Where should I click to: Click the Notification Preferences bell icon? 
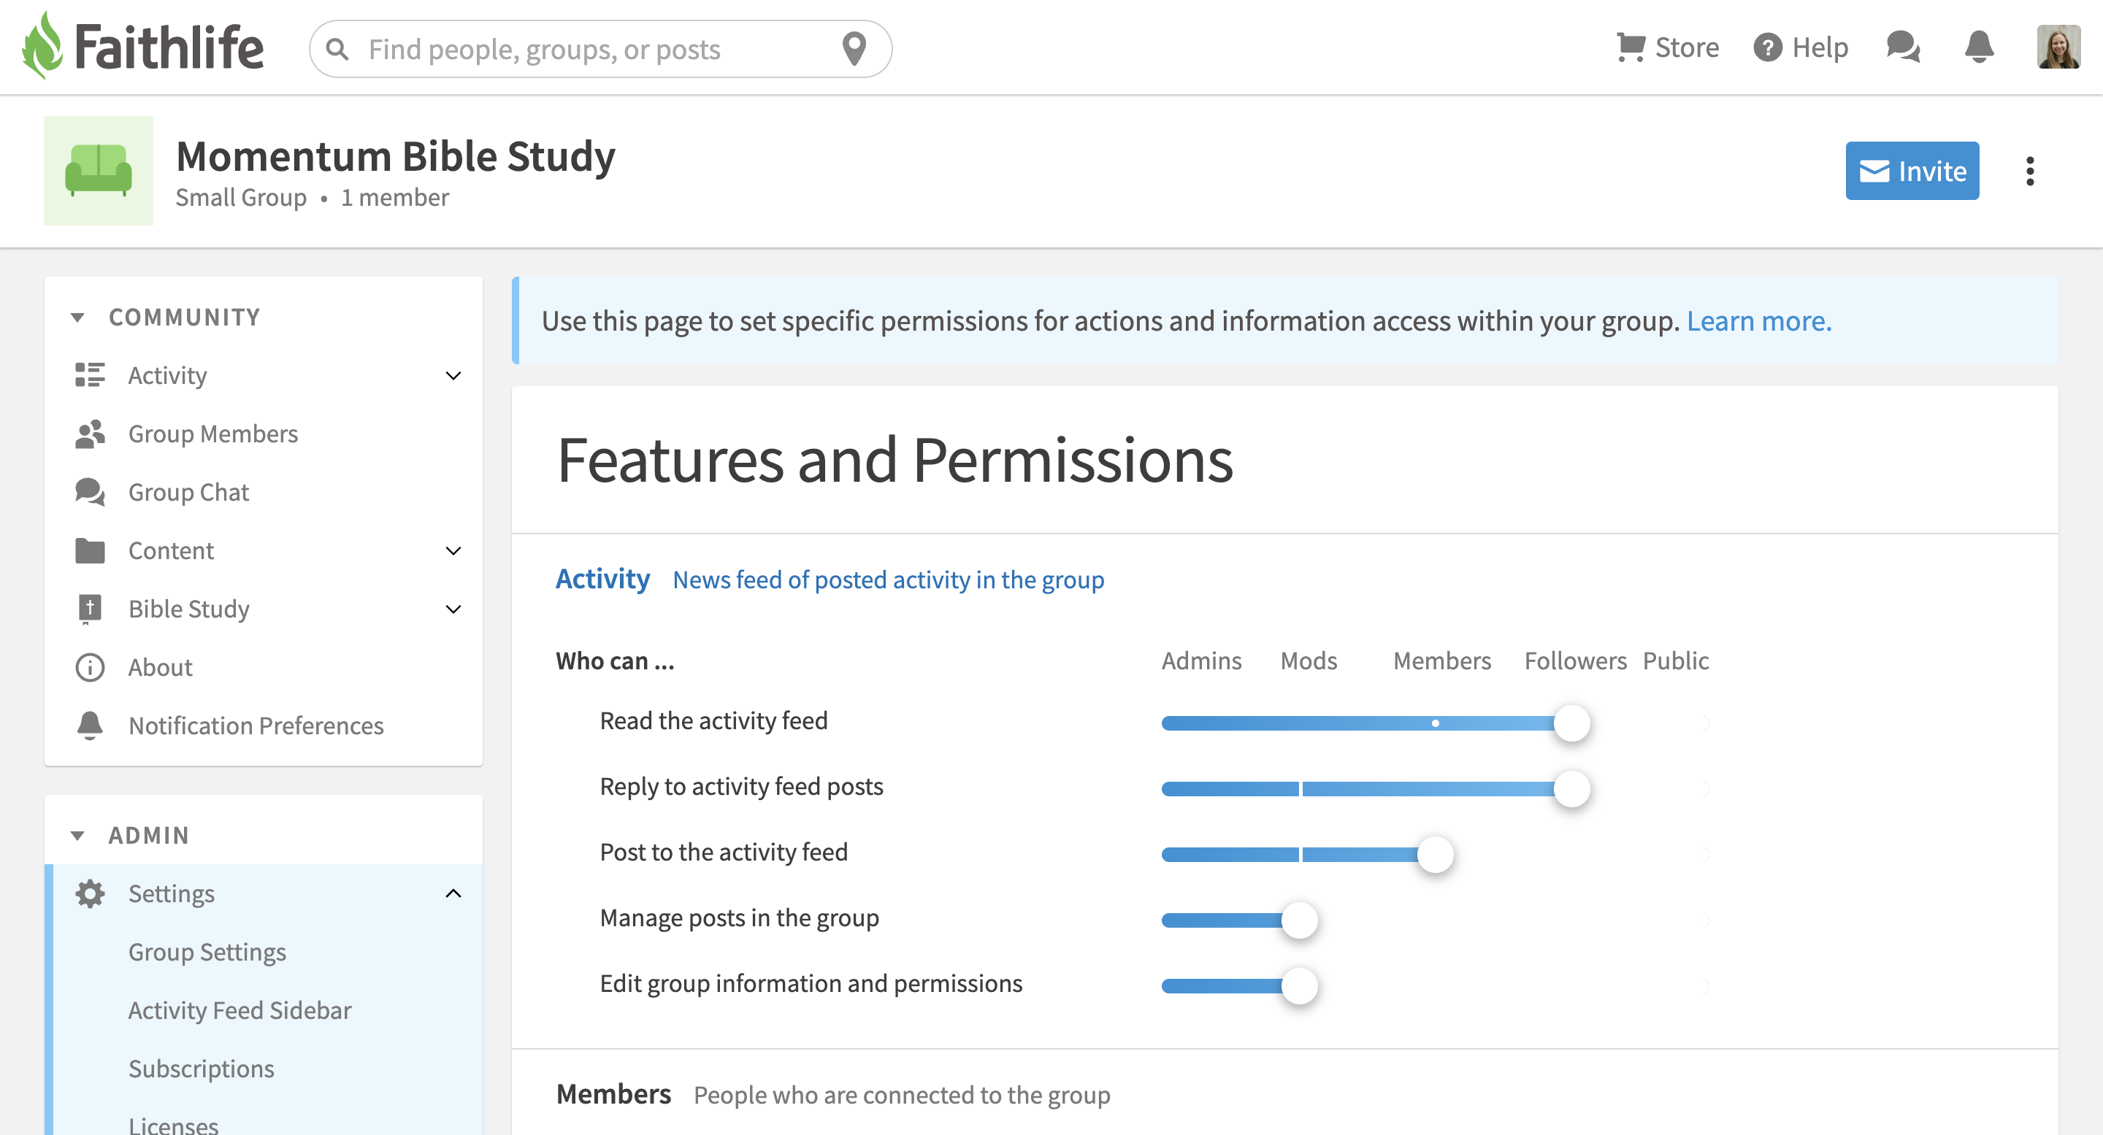[x=90, y=726]
